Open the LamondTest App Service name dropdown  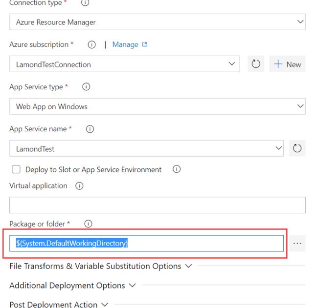pyautogui.click(x=146, y=148)
